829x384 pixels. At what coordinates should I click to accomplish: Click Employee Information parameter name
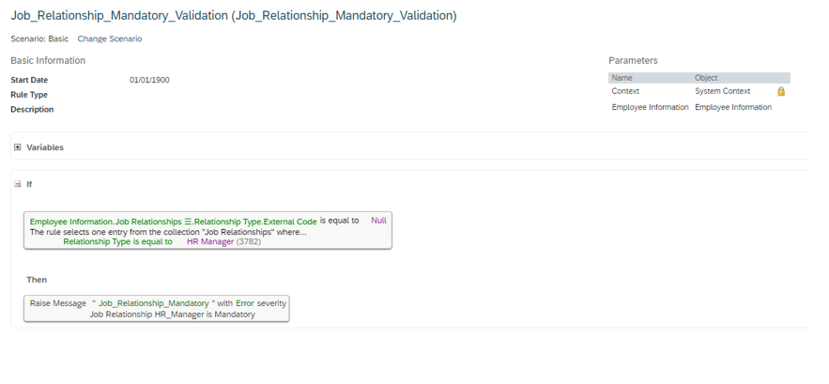(650, 107)
